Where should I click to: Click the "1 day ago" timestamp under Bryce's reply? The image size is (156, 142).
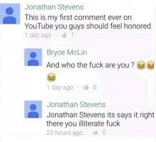(60, 88)
